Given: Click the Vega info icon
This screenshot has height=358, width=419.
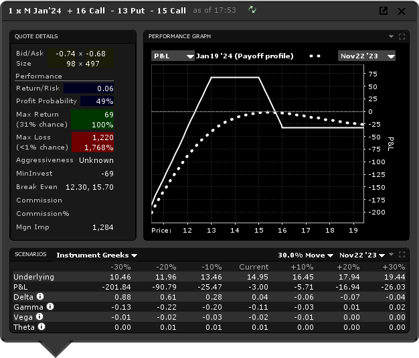Looking at the screenshot, I should 39,316.
